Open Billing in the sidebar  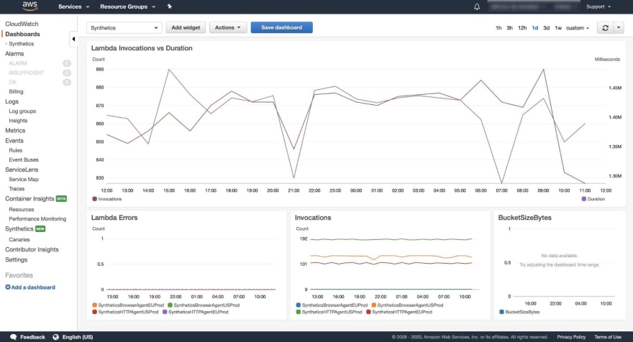(x=16, y=91)
